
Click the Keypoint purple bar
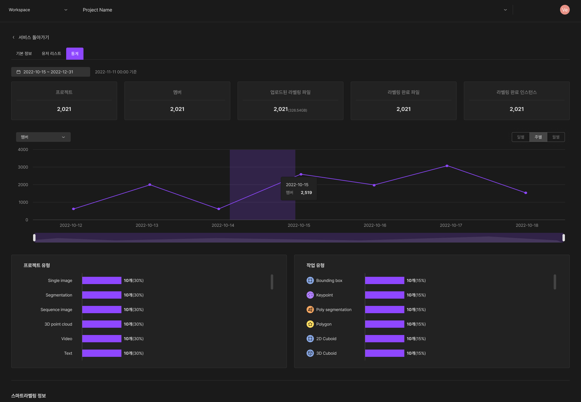click(x=385, y=295)
